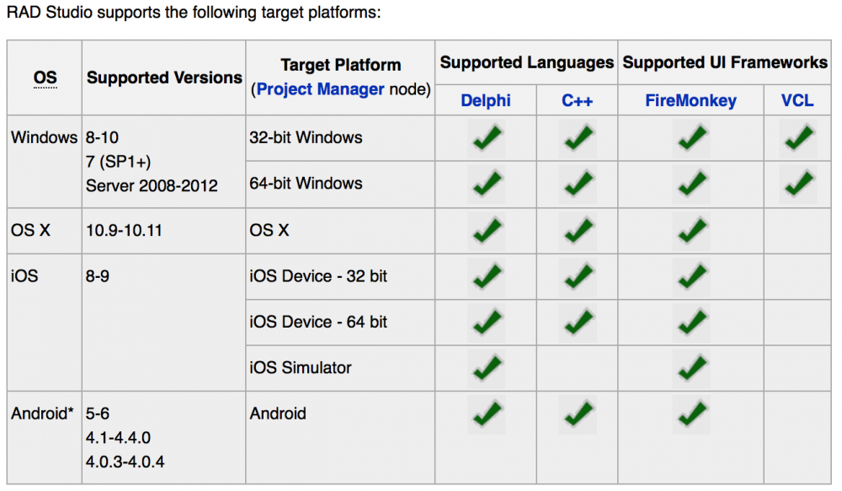The image size is (842, 491).
Task: Click the Android* OS cell
Action: tap(44, 437)
